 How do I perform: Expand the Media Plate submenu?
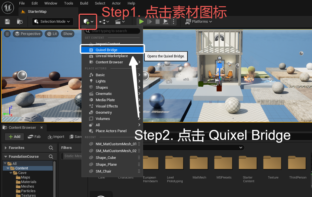pos(112,100)
